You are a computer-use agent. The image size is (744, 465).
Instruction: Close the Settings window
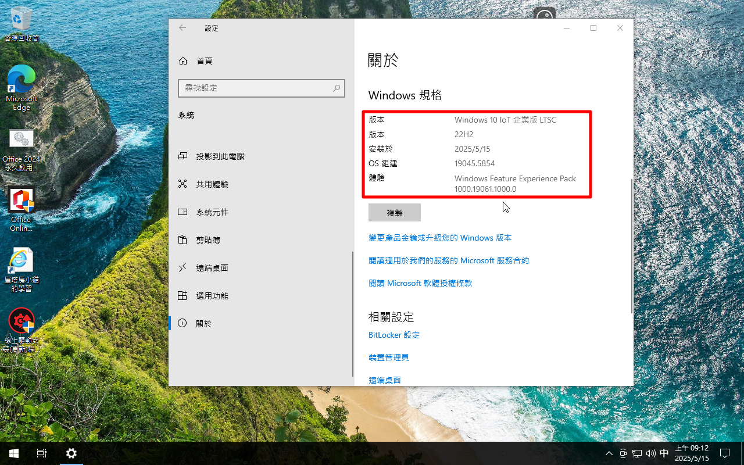[620, 28]
